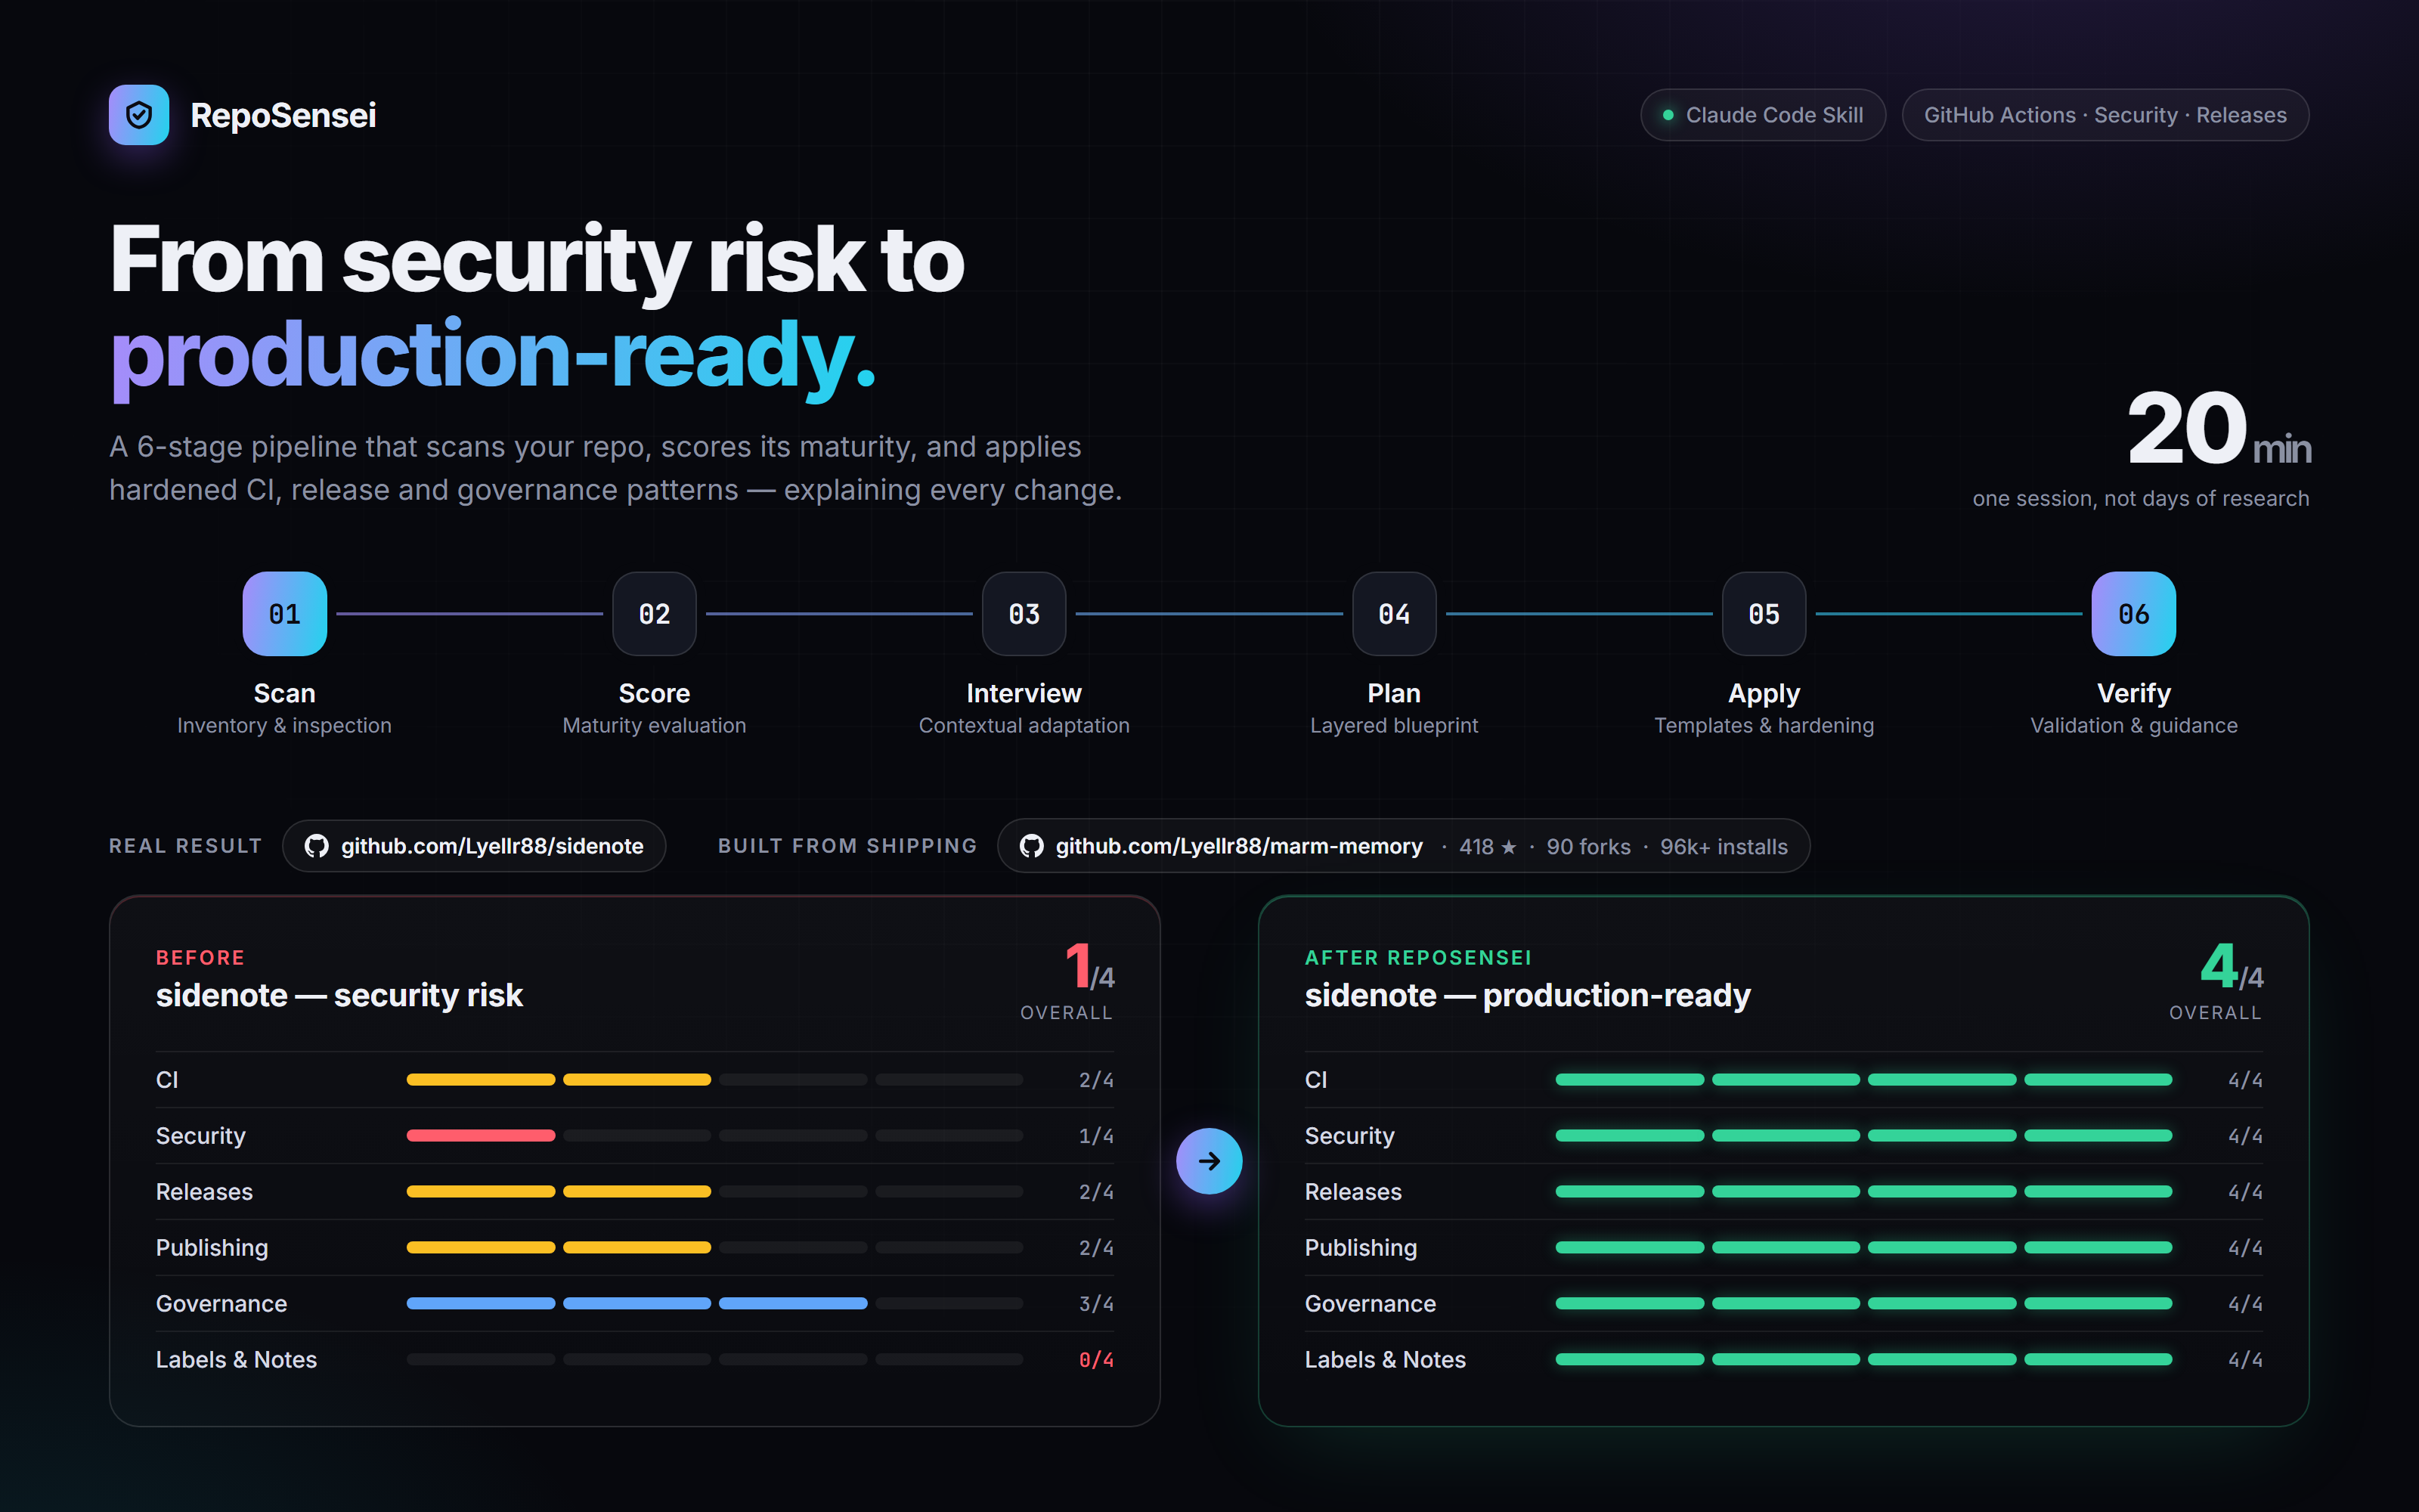Screen dimensions: 2419x1512
Task: Open the Claude Code Skill pill
Action: (1764, 115)
